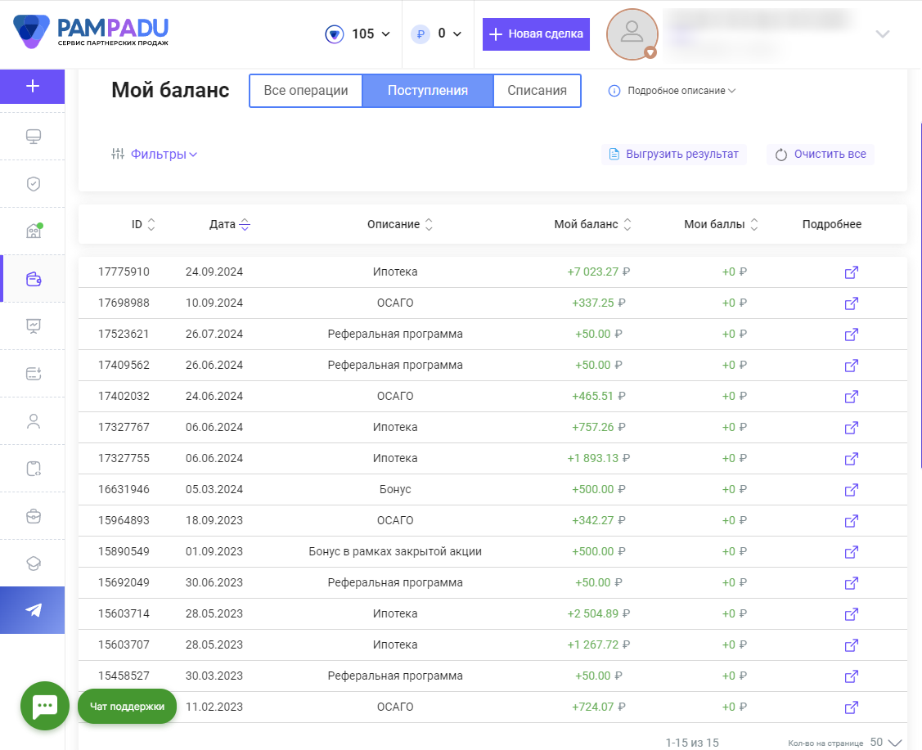Switch to Все операции tab
This screenshot has height=750, width=922.
(306, 91)
